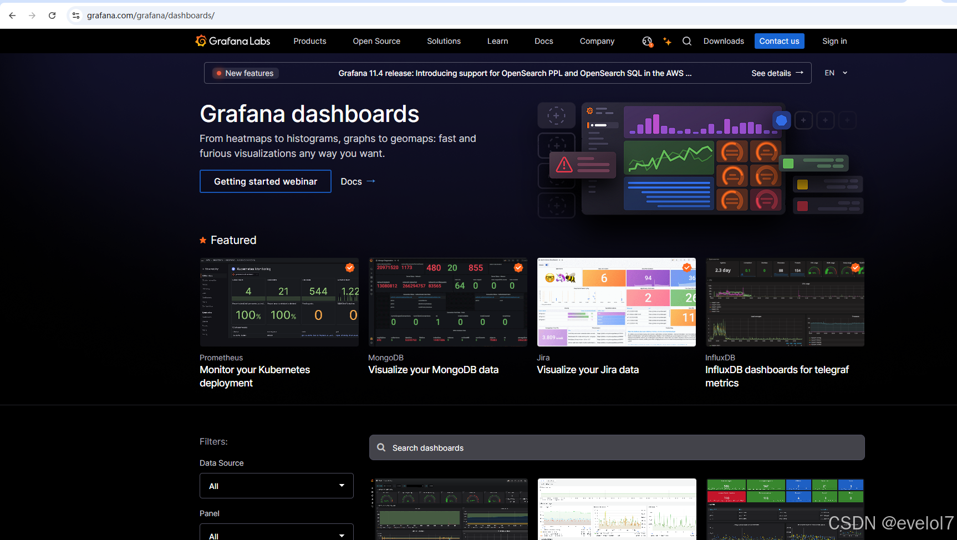Click Sign in
This screenshot has height=540, width=957.
[x=834, y=41]
